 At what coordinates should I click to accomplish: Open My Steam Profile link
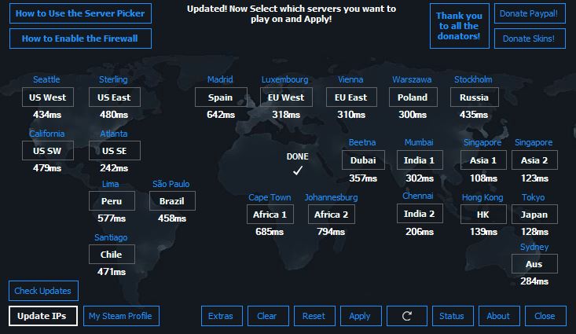pos(121,316)
